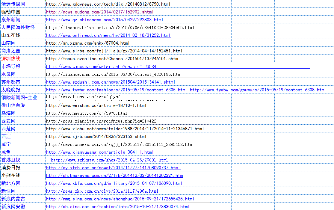Select the 咸宁 cell
Image resolution: width=334 pixels, height=210 pixels.
pos(23,144)
